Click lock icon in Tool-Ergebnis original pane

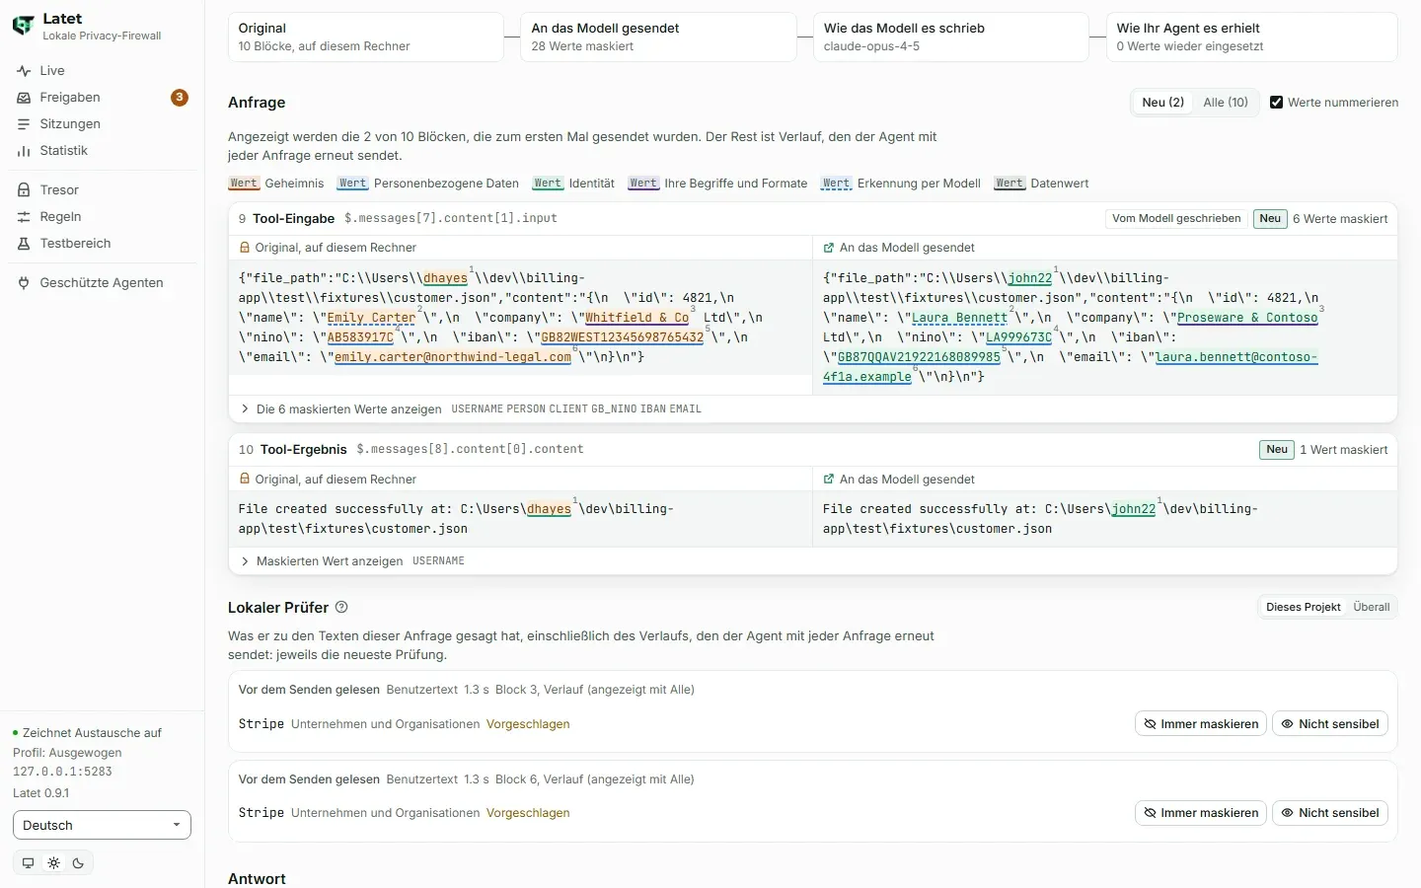point(245,480)
